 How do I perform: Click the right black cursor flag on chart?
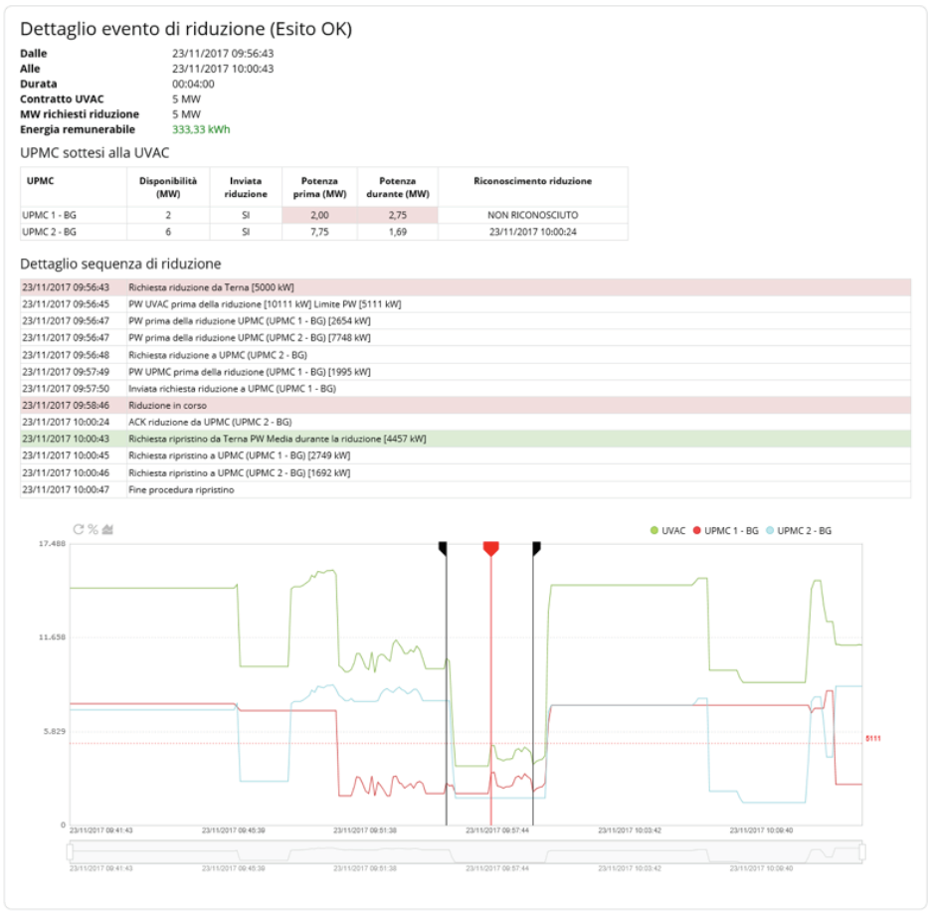click(536, 548)
